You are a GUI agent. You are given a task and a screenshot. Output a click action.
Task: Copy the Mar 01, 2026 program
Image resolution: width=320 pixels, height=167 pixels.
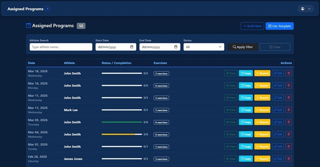[x=246, y=147]
